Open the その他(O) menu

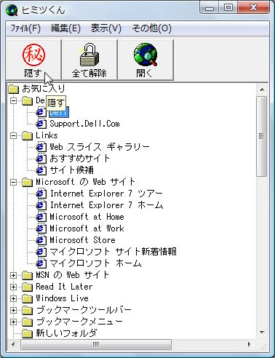coord(151,28)
